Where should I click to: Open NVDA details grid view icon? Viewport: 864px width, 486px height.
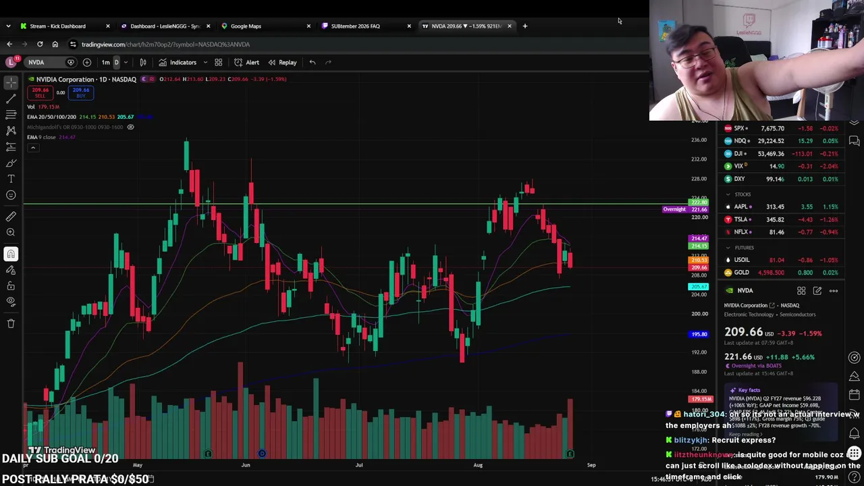pyautogui.click(x=801, y=291)
